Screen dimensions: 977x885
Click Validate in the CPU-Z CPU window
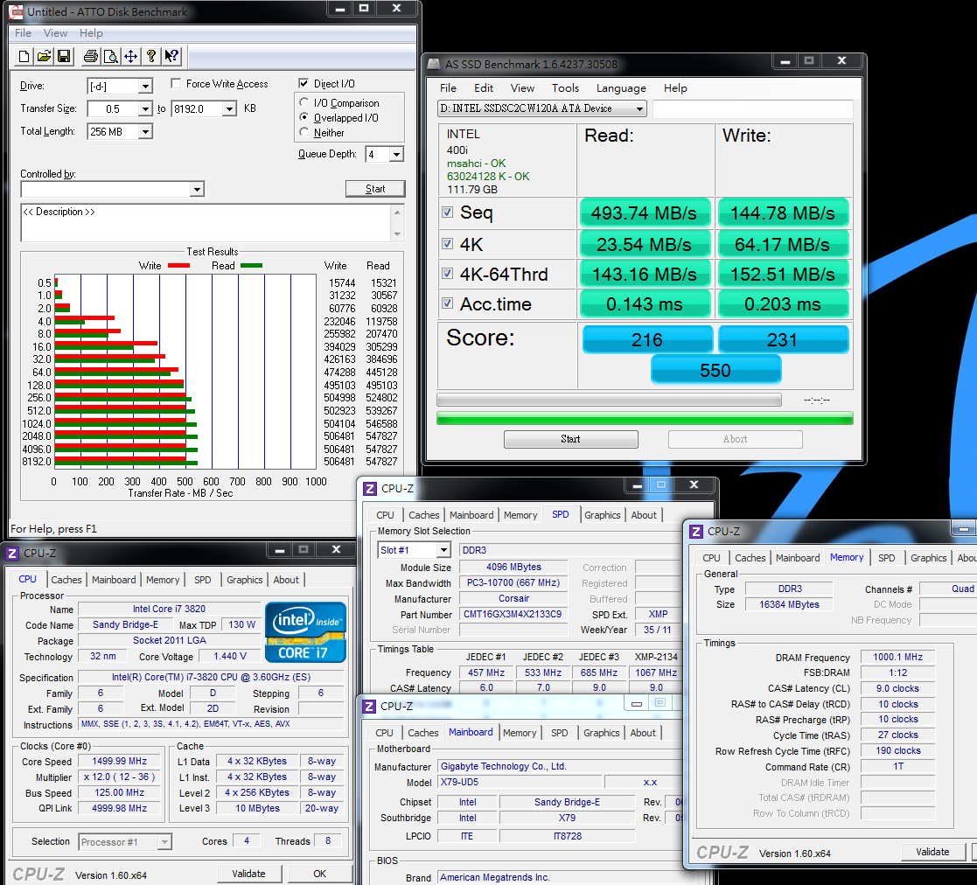[248, 874]
